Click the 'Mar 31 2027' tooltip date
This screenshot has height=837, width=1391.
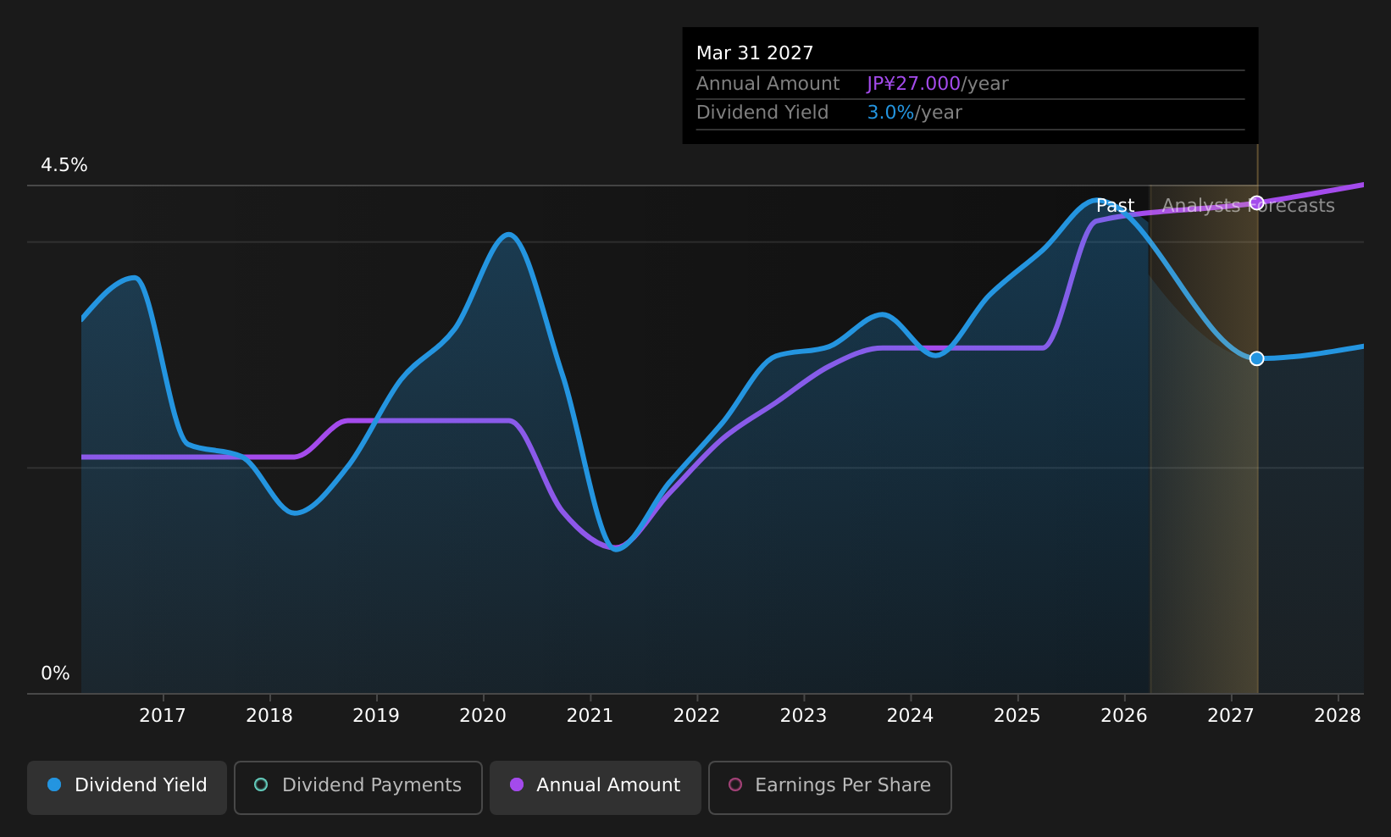755,53
